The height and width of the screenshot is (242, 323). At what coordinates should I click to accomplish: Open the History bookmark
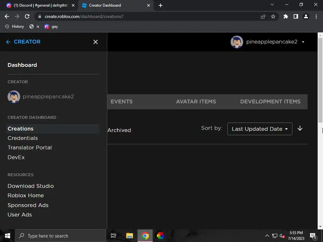[15, 26]
